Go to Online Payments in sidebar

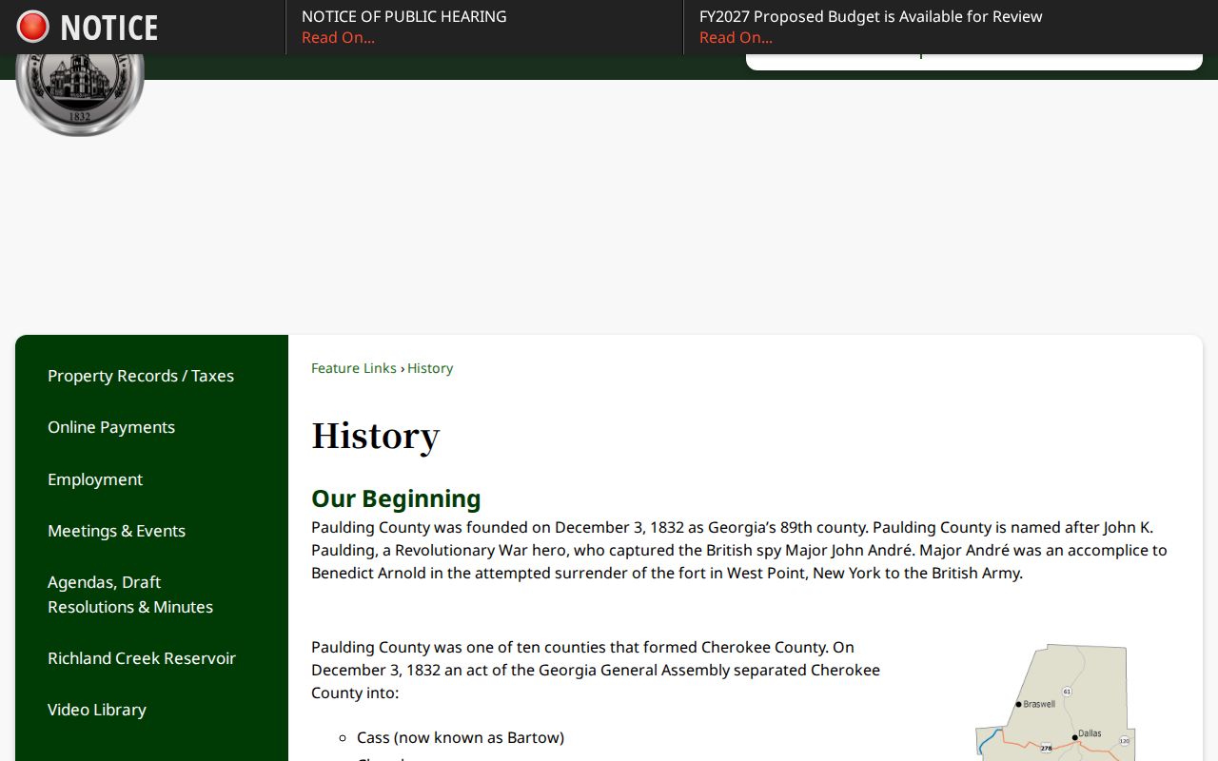point(111,427)
